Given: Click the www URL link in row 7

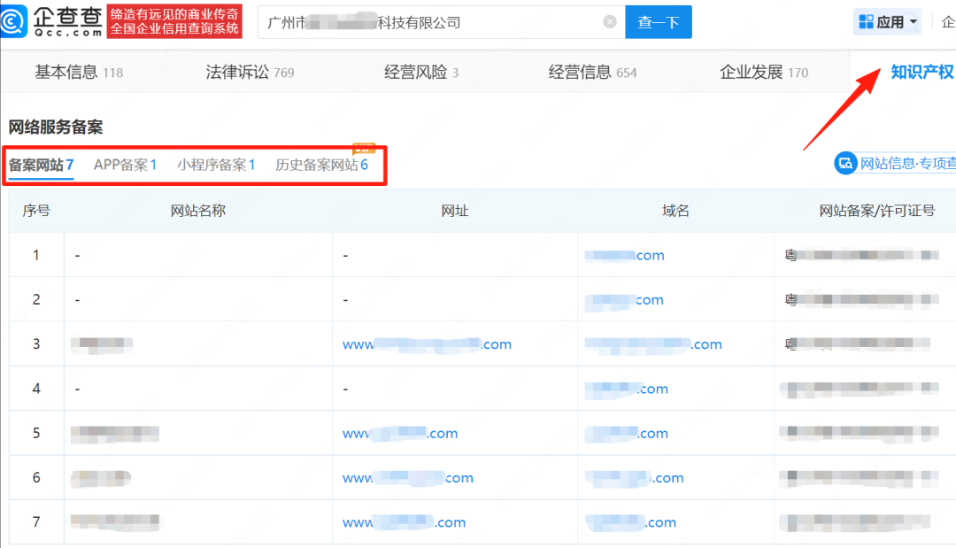Looking at the screenshot, I should tap(405, 522).
